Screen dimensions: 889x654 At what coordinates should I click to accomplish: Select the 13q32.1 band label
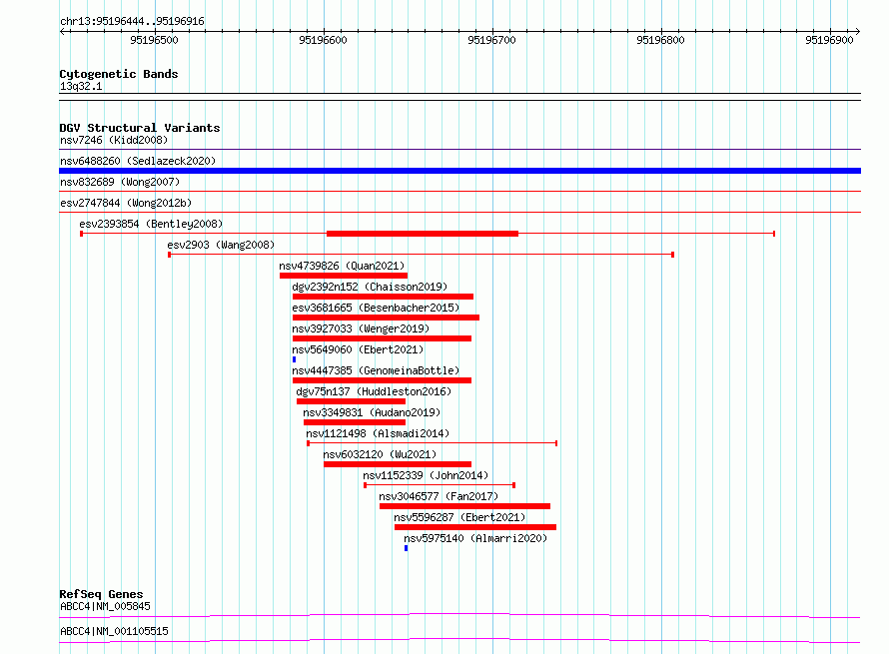(81, 86)
